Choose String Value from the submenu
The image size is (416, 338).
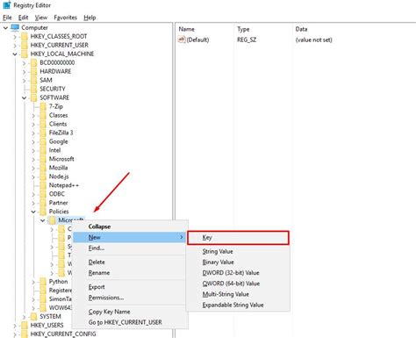[x=218, y=251]
